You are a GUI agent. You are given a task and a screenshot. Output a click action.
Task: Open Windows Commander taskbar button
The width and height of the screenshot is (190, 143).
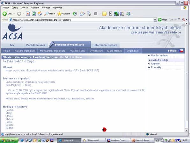click(x=118, y=140)
